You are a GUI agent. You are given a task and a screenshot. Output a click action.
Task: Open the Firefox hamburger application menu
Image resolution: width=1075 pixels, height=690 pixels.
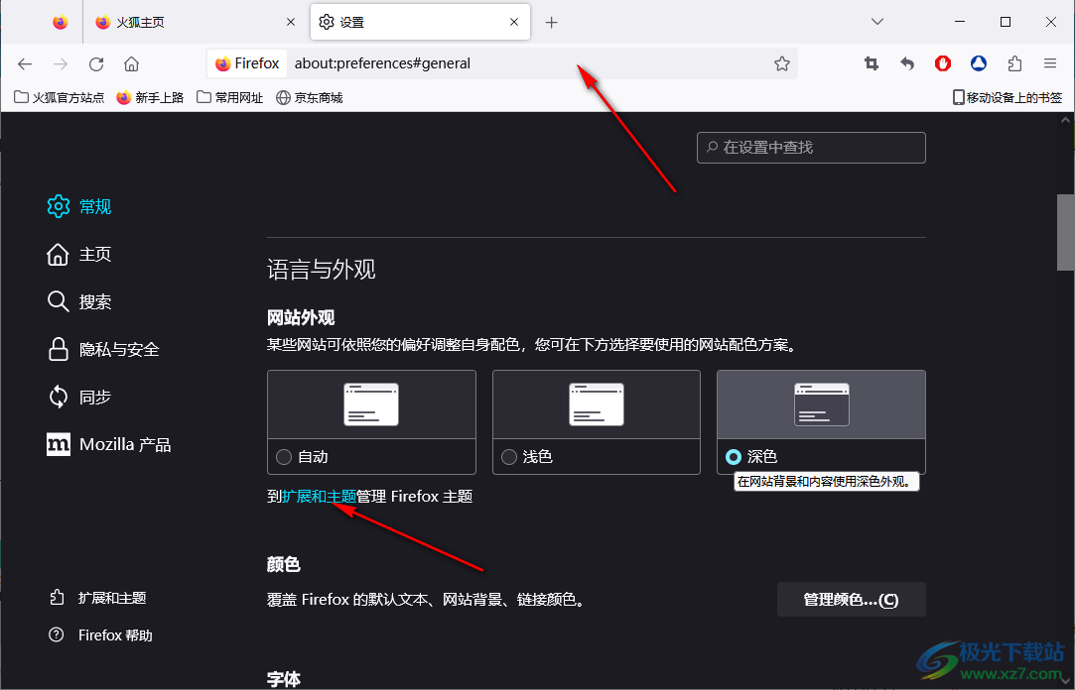pyautogui.click(x=1050, y=63)
